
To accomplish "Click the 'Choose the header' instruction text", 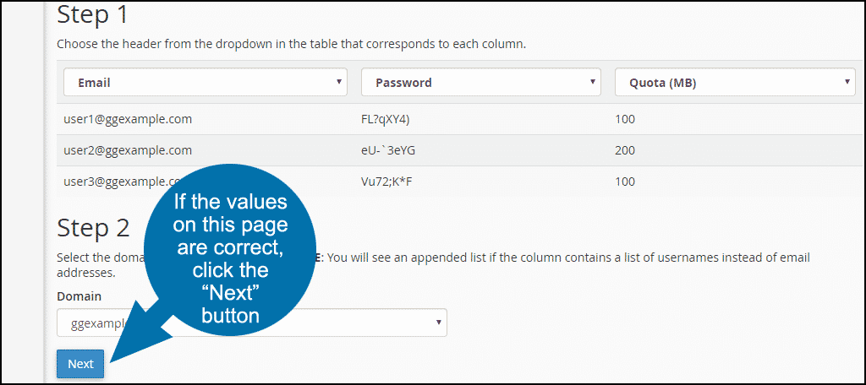I will click(x=291, y=44).
